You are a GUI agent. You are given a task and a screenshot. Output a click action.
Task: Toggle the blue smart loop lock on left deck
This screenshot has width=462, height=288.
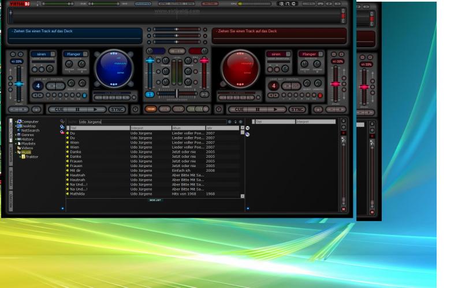(x=84, y=96)
